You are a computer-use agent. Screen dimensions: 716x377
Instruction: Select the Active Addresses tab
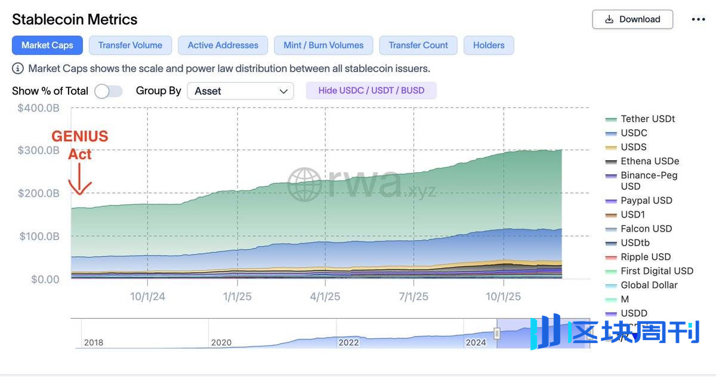223,45
